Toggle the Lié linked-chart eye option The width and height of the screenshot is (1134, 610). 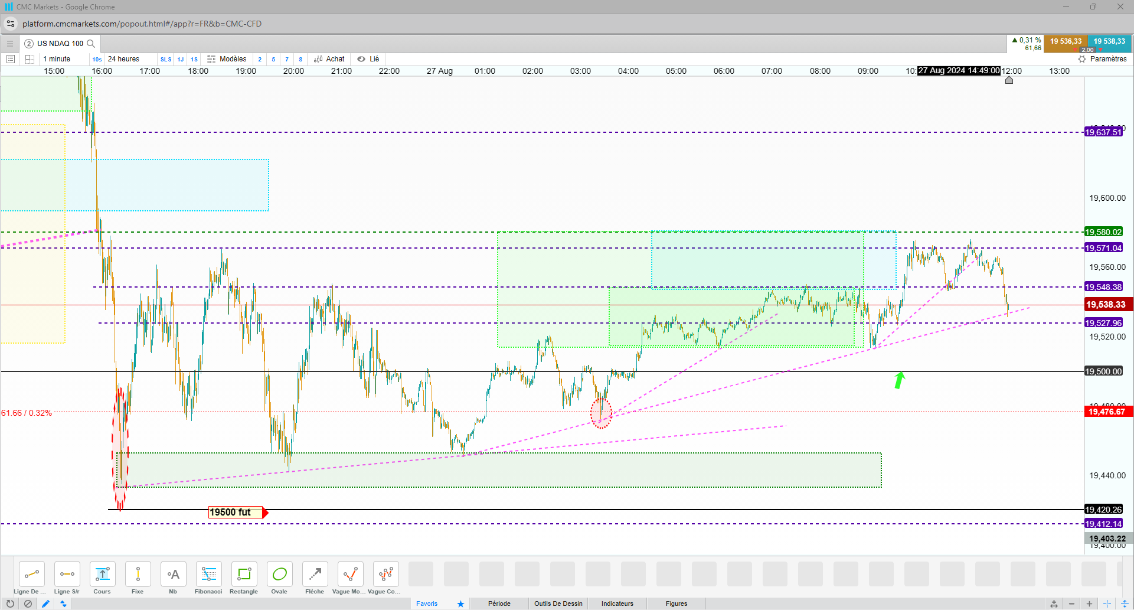click(x=368, y=59)
